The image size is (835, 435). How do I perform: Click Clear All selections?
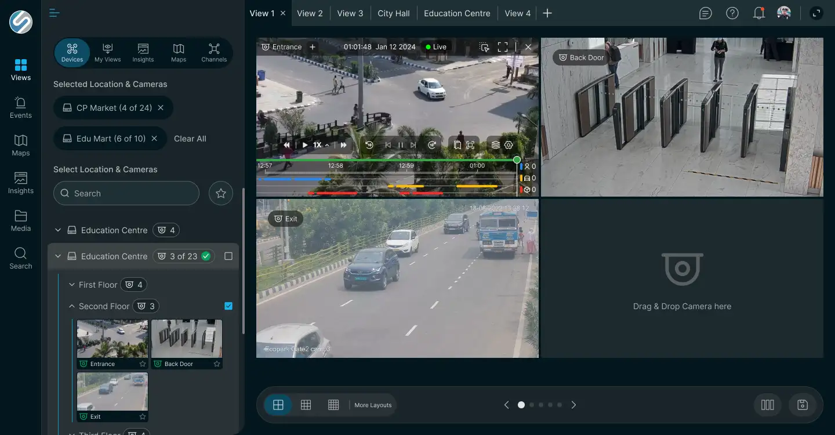pyautogui.click(x=190, y=139)
